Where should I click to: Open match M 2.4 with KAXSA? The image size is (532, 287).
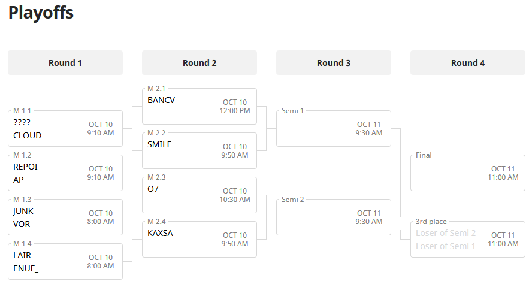199,240
